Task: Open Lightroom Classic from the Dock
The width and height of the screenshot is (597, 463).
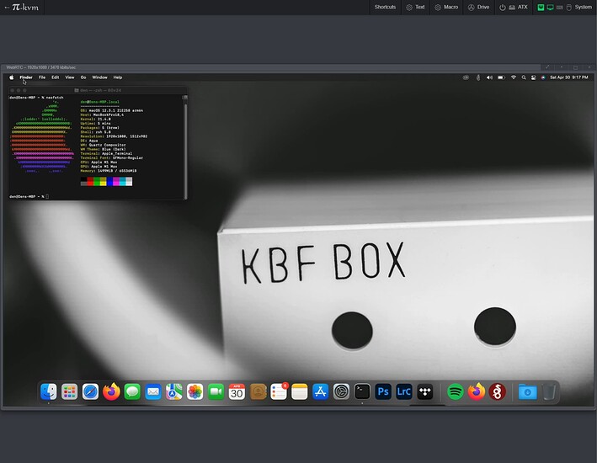Action: [x=404, y=391]
